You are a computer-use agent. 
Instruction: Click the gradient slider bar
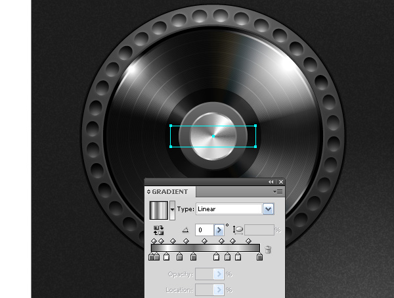click(x=206, y=248)
